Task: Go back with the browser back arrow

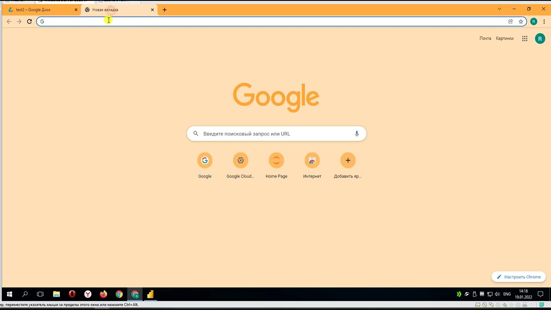Action: click(x=9, y=22)
